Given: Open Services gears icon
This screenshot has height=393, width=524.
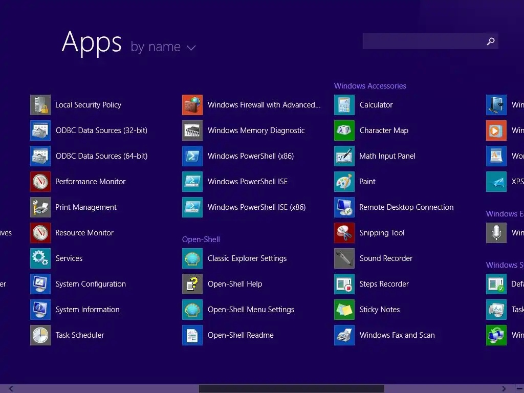Looking at the screenshot, I should click(40, 258).
